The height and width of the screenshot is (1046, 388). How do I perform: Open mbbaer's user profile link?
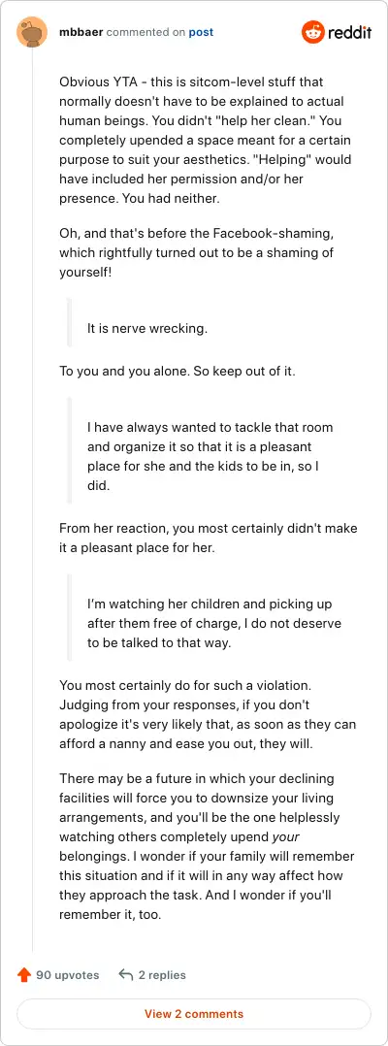tap(81, 32)
